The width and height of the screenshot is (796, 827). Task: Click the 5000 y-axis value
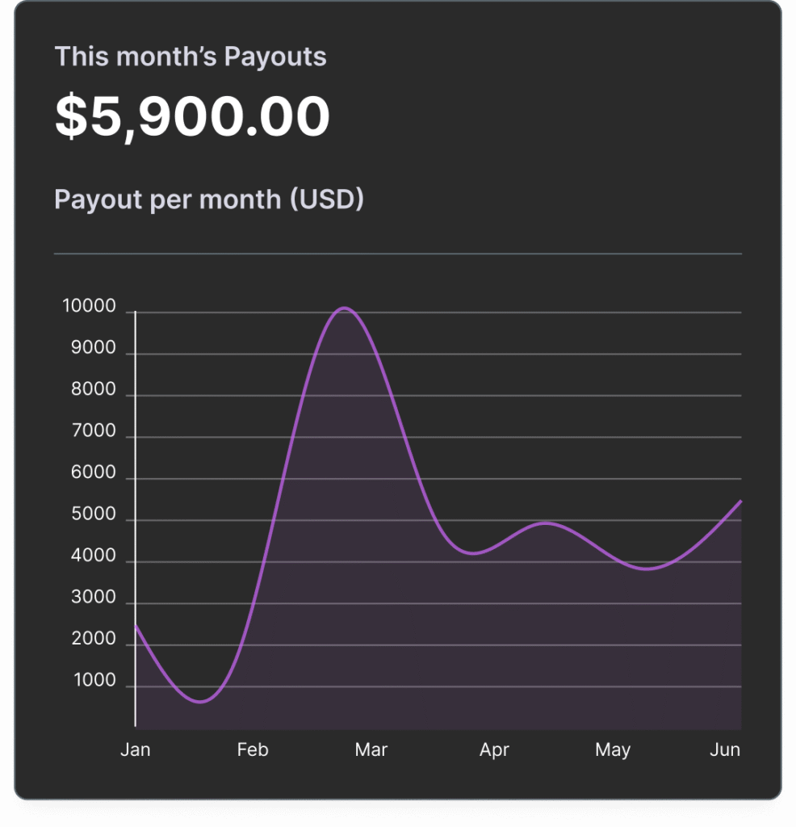[x=94, y=515]
